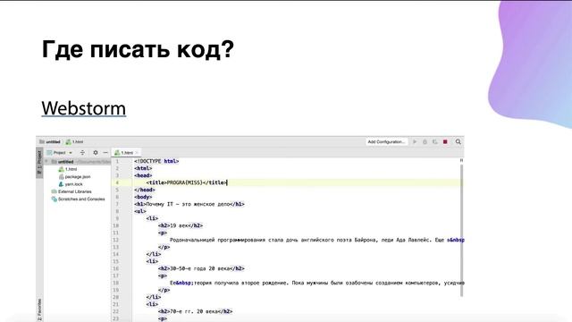
Task: Click the Add Configuration button
Action: pyautogui.click(x=386, y=141)
